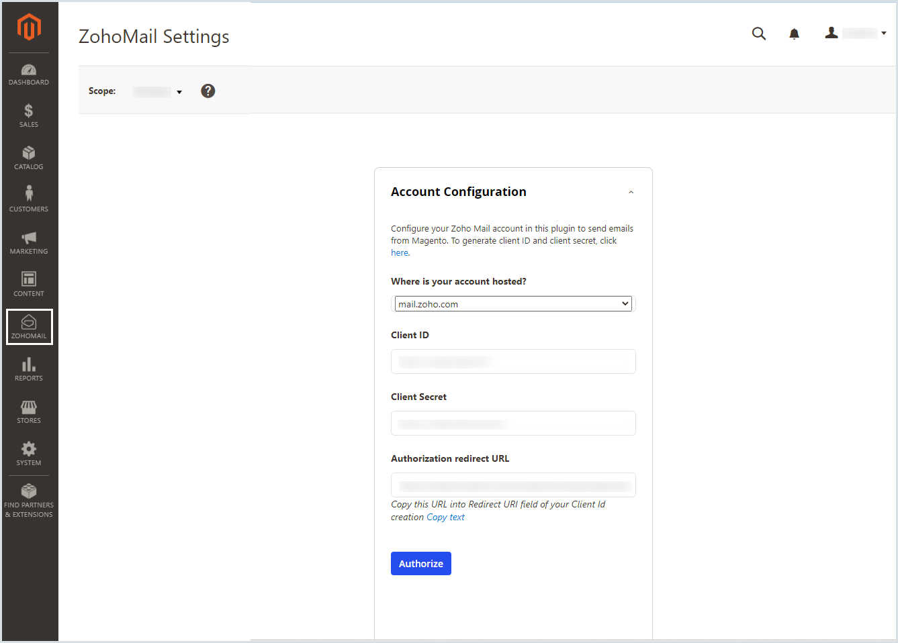
Task: Collapse the Account Configuration section
Action: tap(631, 193)
